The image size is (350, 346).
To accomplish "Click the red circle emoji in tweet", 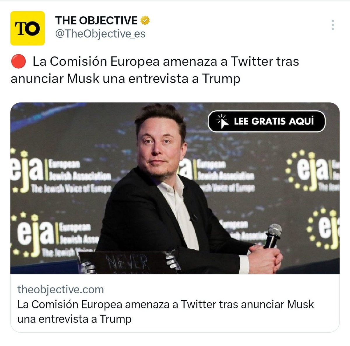I will [18, 62].
